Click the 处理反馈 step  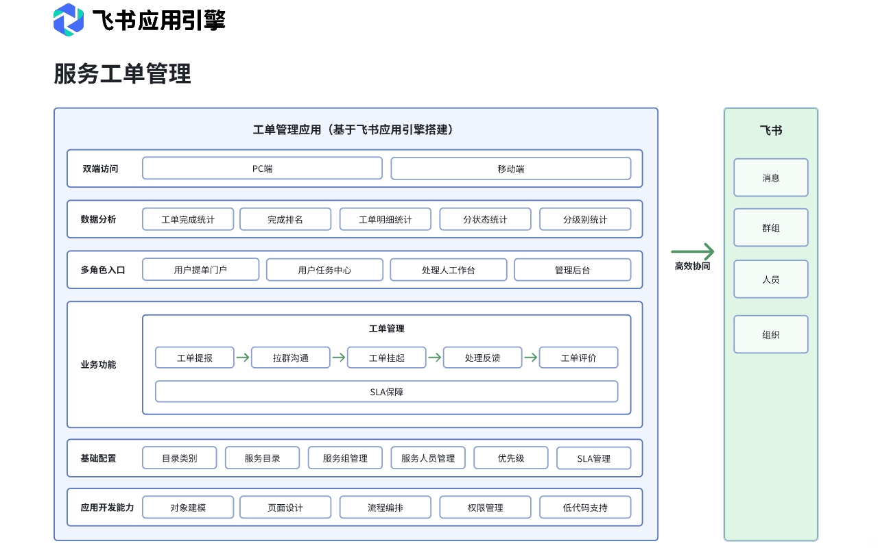483,358
